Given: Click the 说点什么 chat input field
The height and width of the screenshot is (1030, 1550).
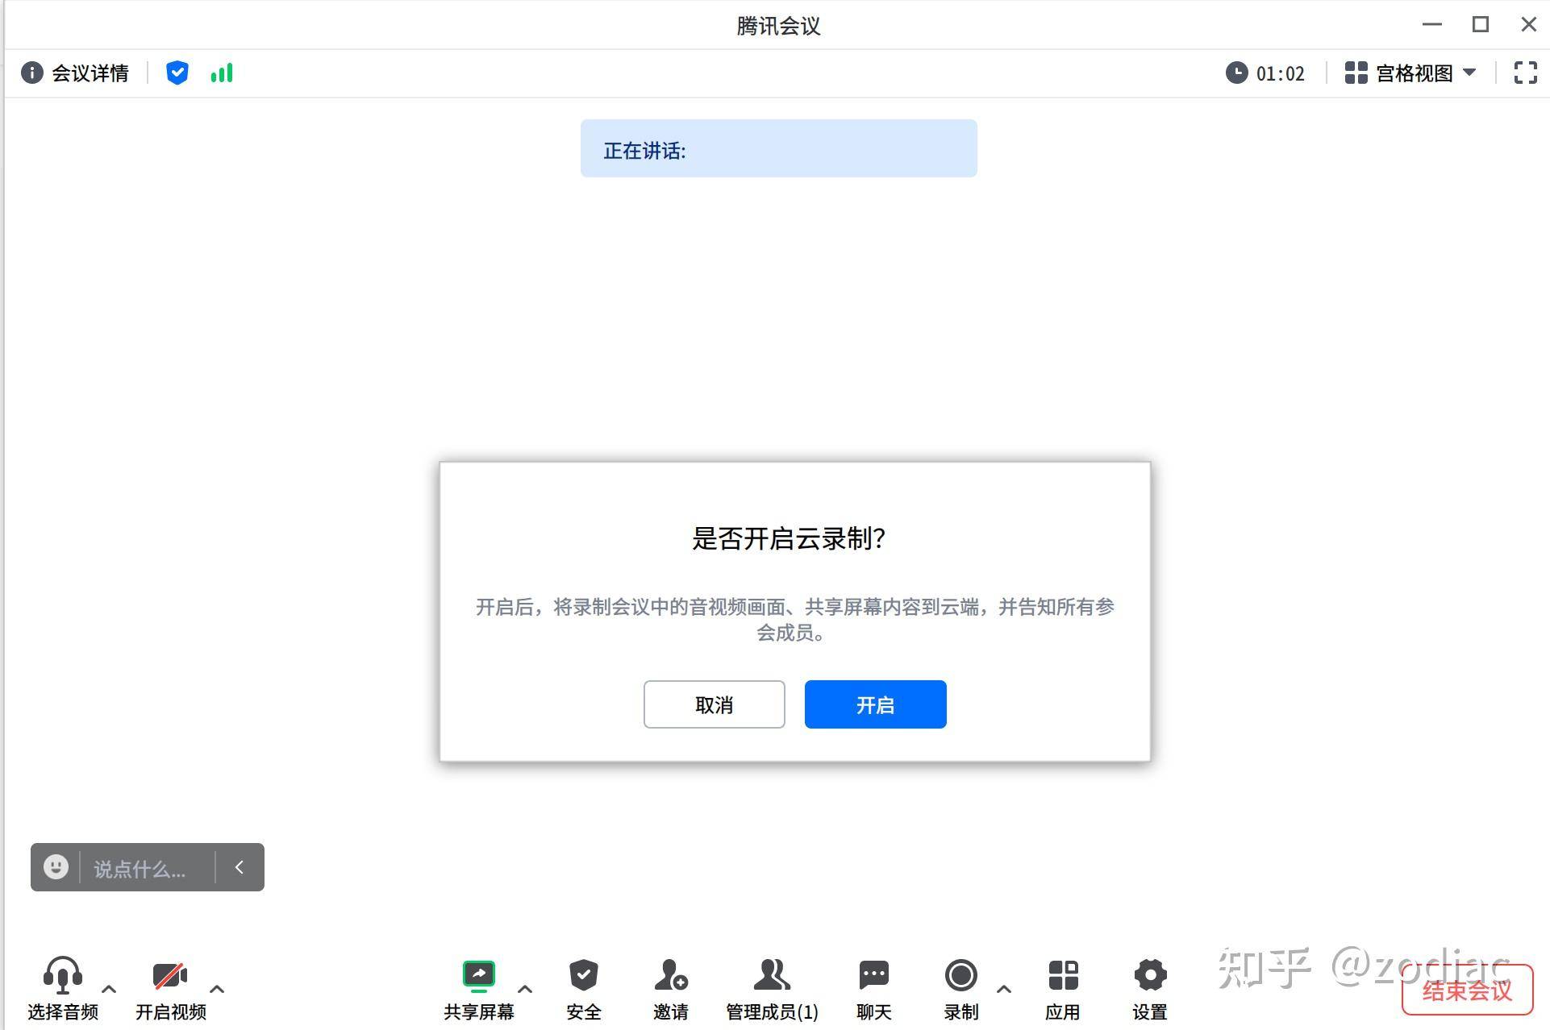Looking at the screenshot, I should click(x=147, y=868).
